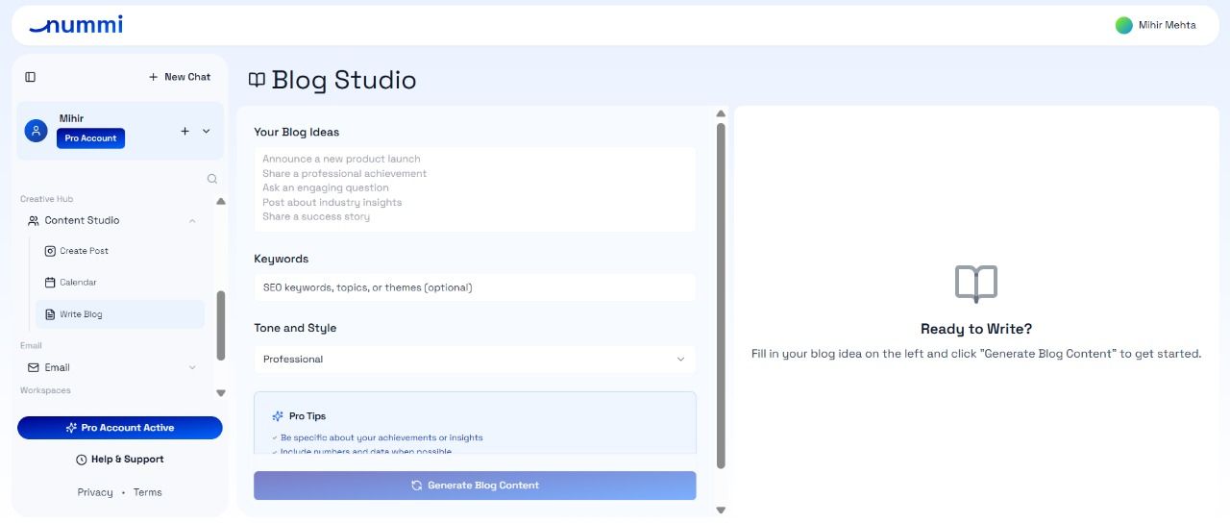Click the 'Tone and Style' label

click(295, 328)
